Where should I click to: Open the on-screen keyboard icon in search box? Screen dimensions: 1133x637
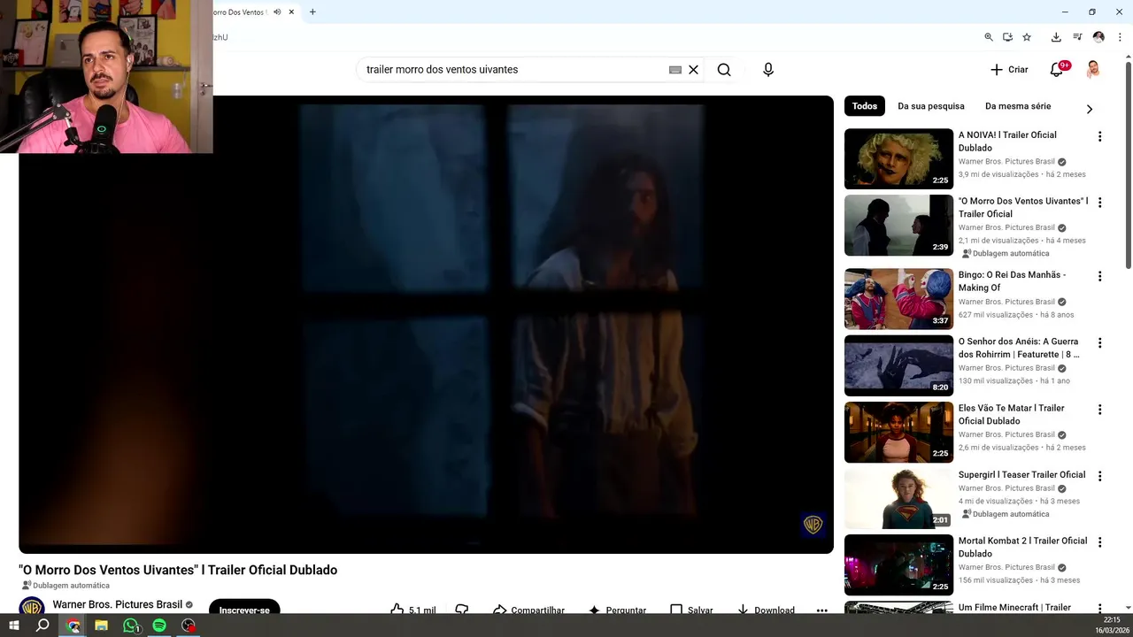point(675,70)
